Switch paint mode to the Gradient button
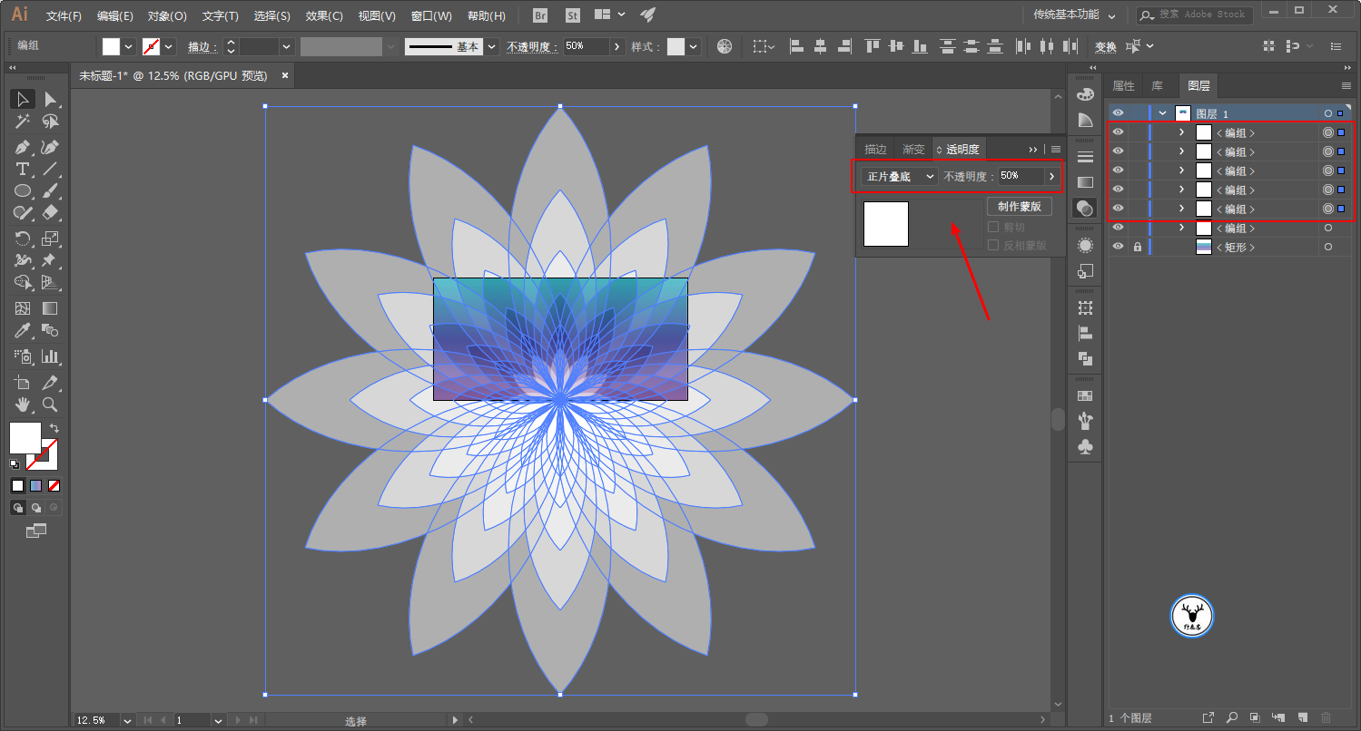The height and width of the screenshot is (731, 1361). click(x=36, y=485)
